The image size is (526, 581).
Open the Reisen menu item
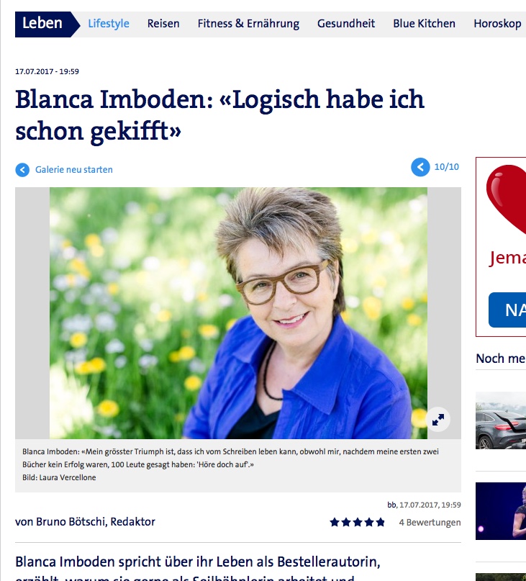163,24
